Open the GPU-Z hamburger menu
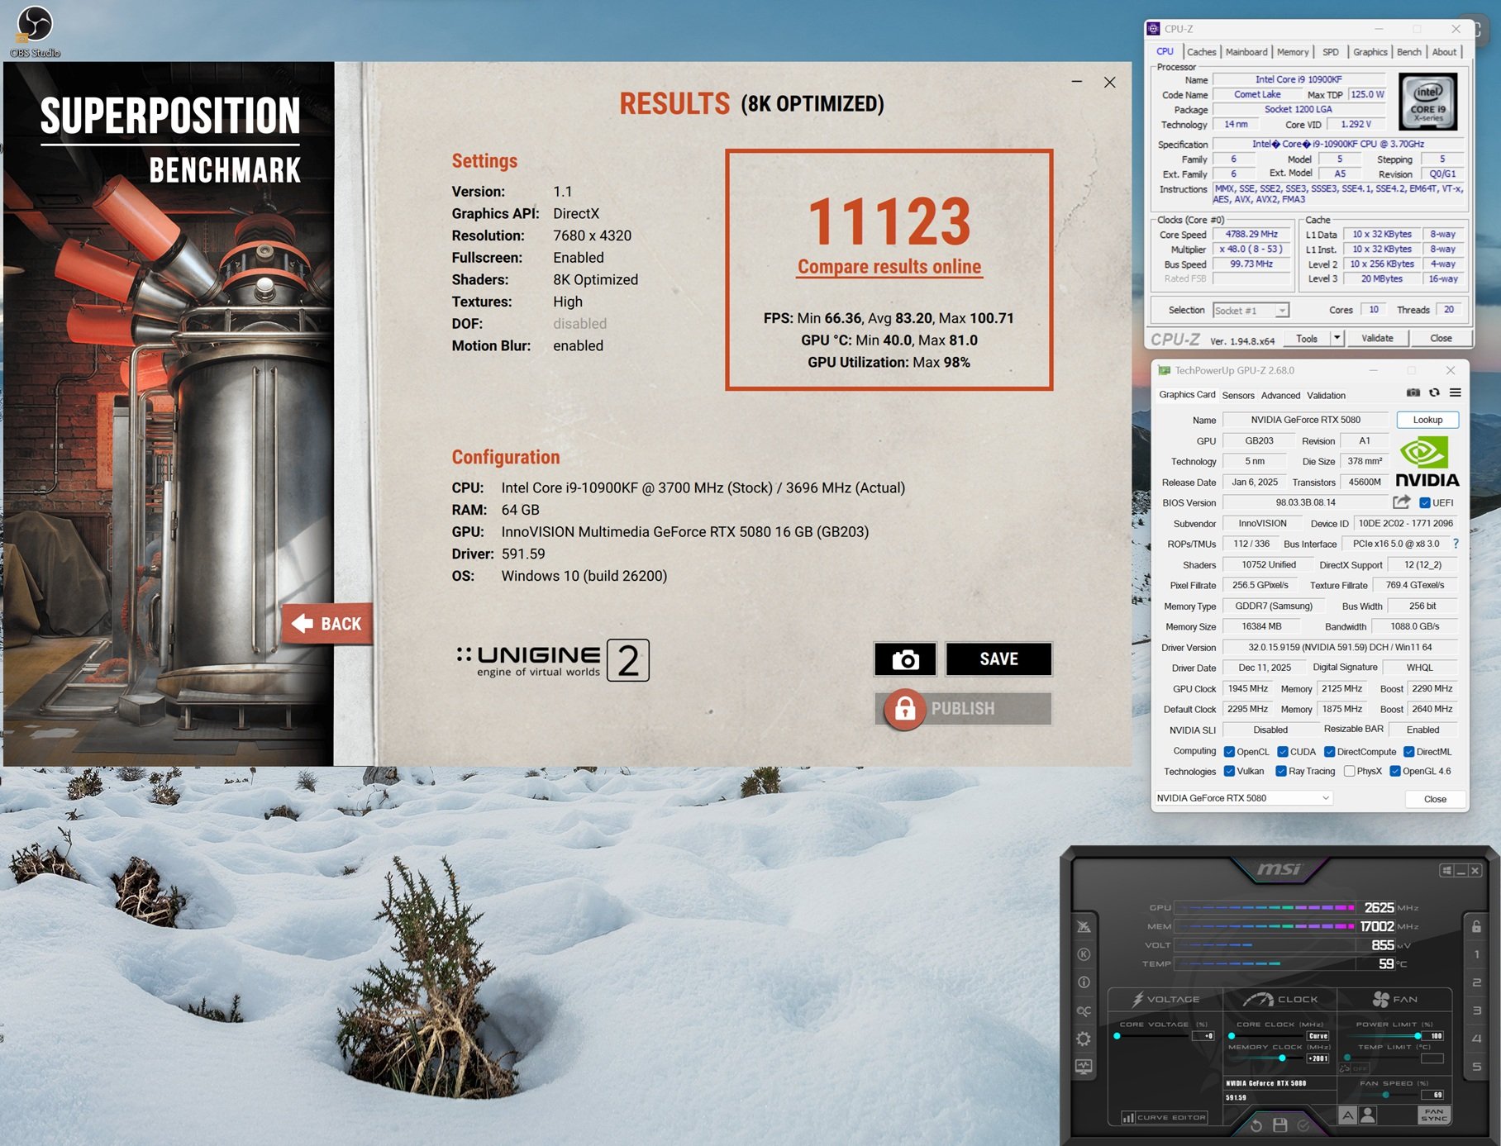 1455,393
